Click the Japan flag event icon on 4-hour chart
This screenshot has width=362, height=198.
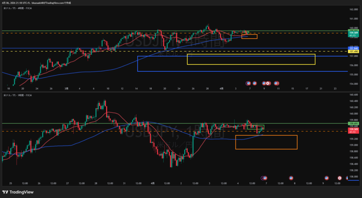point(268,83)
